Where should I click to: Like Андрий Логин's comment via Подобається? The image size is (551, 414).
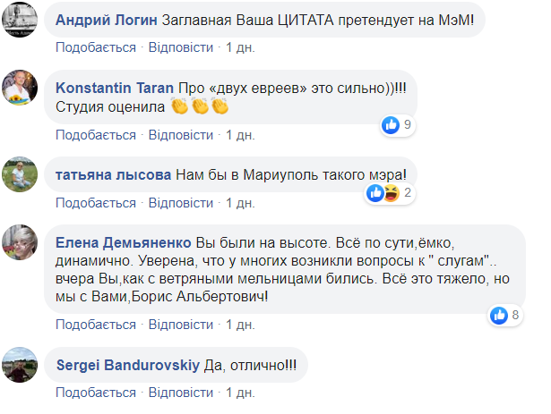coord(95,46)
